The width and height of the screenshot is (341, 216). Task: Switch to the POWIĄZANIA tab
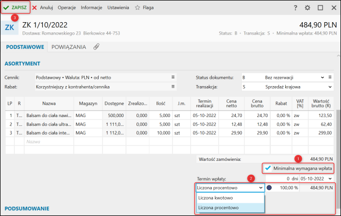click(x=69, y=47)
